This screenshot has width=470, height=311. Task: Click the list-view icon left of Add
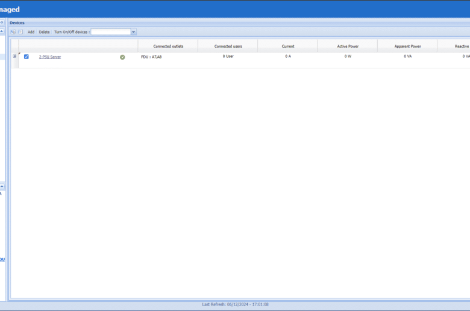[x=20, y=32]
